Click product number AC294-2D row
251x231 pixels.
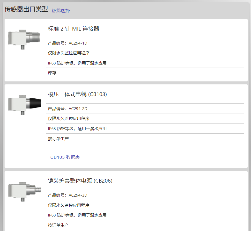click(145, 109)
